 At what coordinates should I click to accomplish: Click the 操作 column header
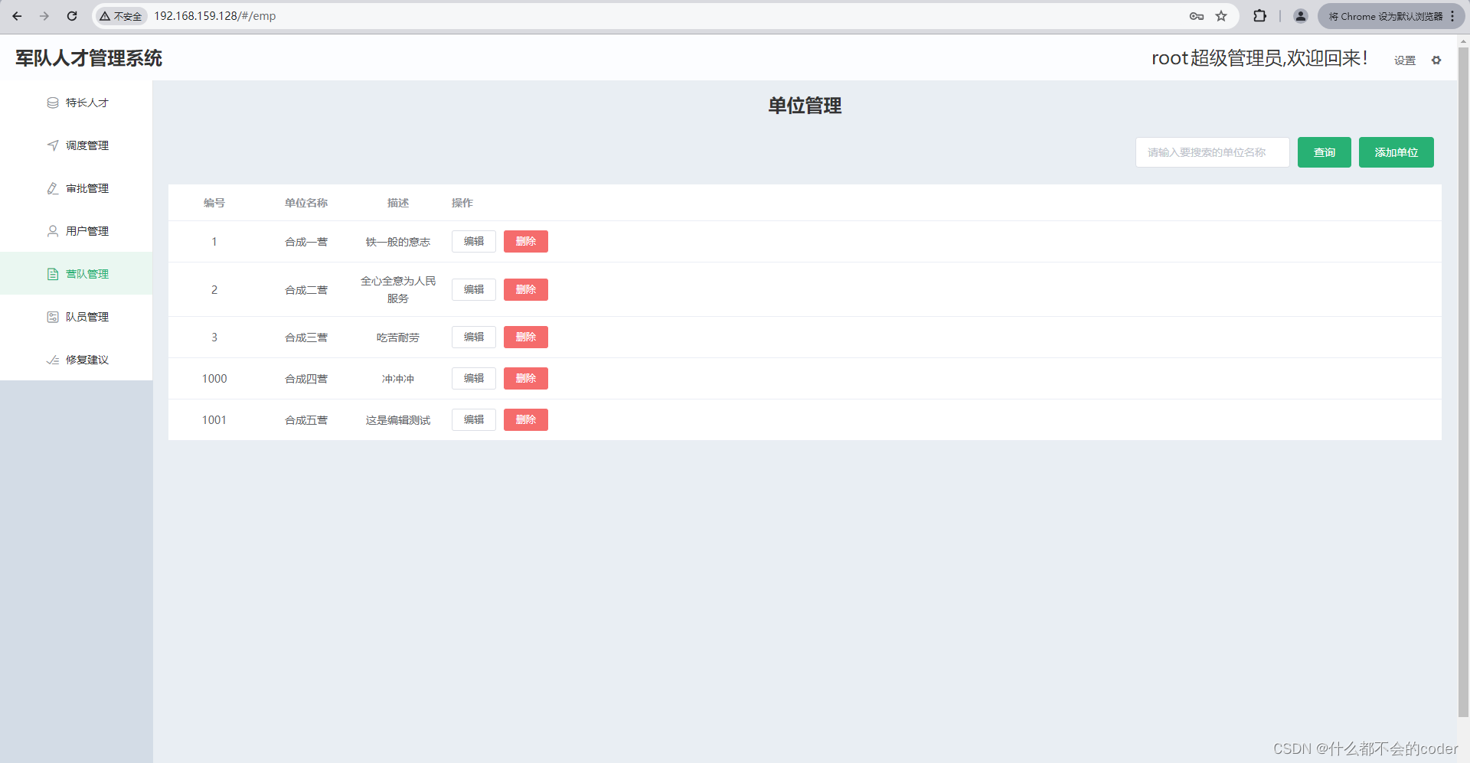click(462, 203)
